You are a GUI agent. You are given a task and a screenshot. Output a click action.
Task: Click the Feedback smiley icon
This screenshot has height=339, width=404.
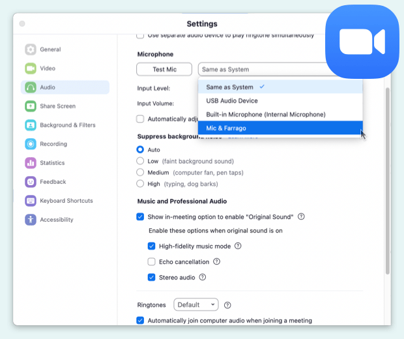pos(31,182)
